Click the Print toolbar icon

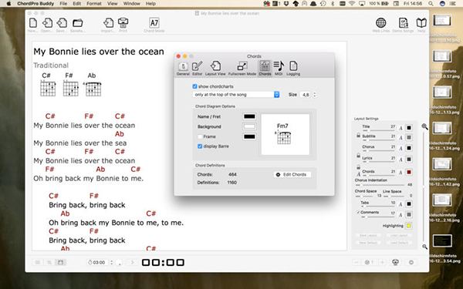123,22
